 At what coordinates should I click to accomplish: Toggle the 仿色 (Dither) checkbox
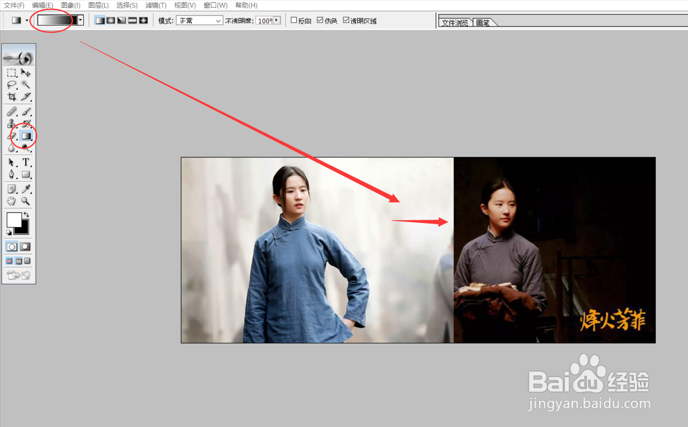click(x=320, y=20)
